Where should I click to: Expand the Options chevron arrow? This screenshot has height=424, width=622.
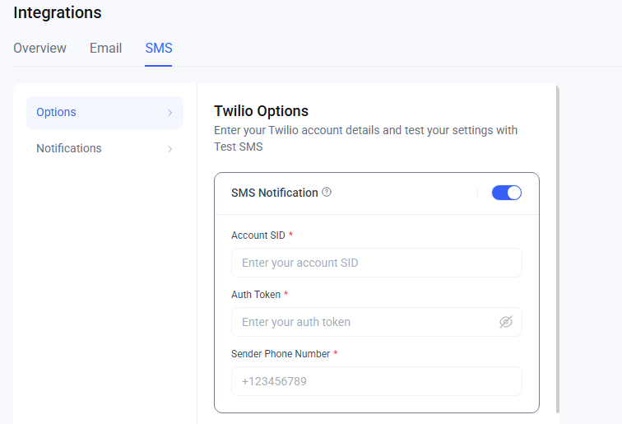169,113
